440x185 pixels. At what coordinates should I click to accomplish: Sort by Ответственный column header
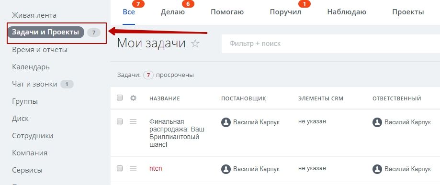pyautogui.click(x=397, y=98)
